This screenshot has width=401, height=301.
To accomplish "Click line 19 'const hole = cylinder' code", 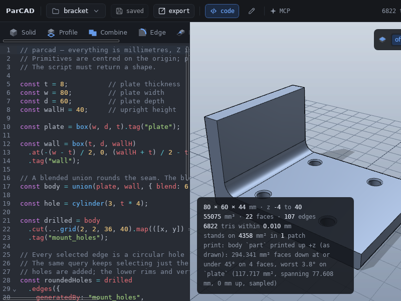I will tap(84, 204).
